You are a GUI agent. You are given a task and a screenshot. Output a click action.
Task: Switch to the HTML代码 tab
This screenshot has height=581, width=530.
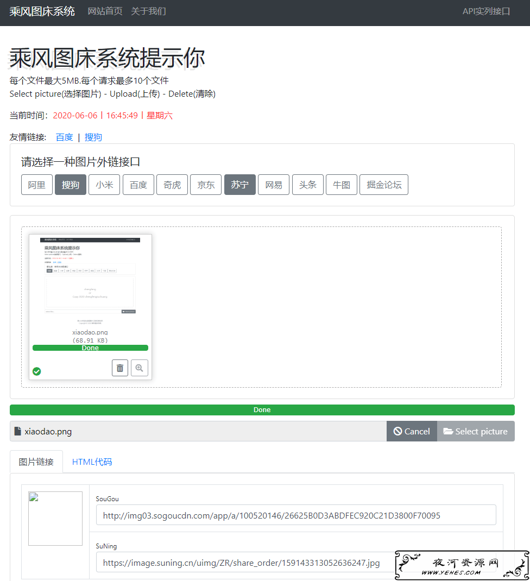(x=92, y=462)
